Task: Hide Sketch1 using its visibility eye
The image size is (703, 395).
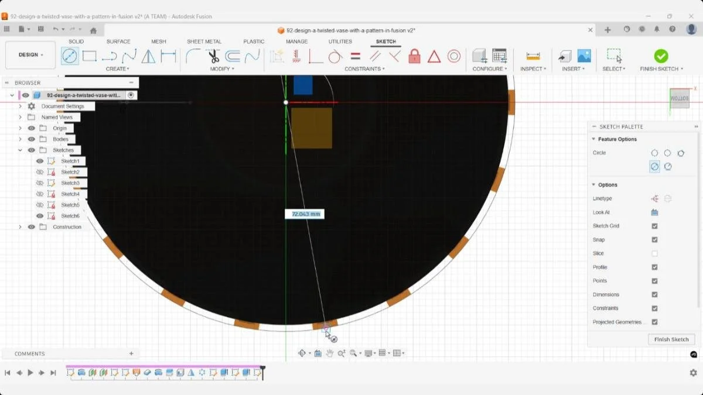Action: (x=39, y=160)
